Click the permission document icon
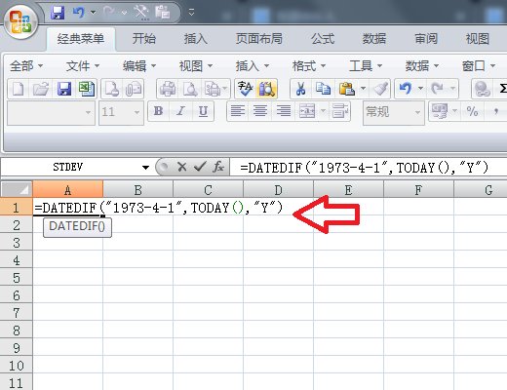 [112, 89]
